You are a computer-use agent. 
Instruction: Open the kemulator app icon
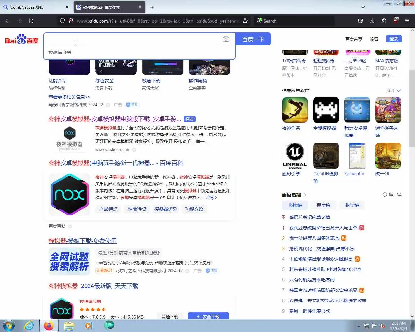click(x=357, y=156)
